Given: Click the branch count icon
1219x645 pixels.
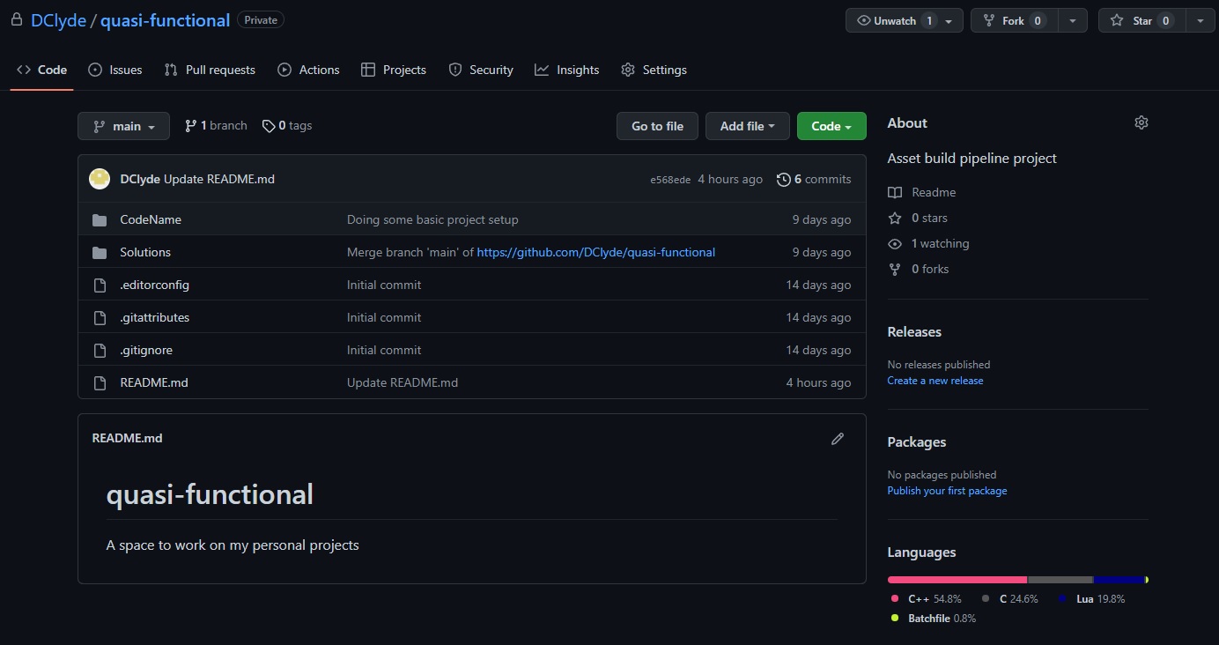Looking at the screenshot, I should 190,126.
